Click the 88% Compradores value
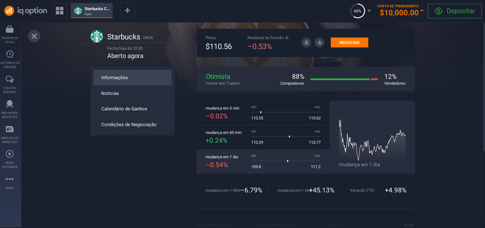The image size is (485, 228). click(298, 76)
